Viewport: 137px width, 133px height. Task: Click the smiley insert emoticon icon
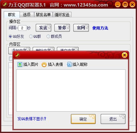pos(44,65)
